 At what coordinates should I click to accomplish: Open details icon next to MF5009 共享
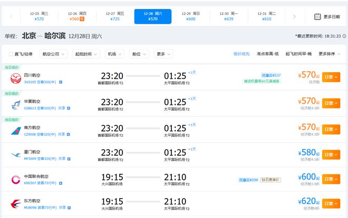click(69, 158)
